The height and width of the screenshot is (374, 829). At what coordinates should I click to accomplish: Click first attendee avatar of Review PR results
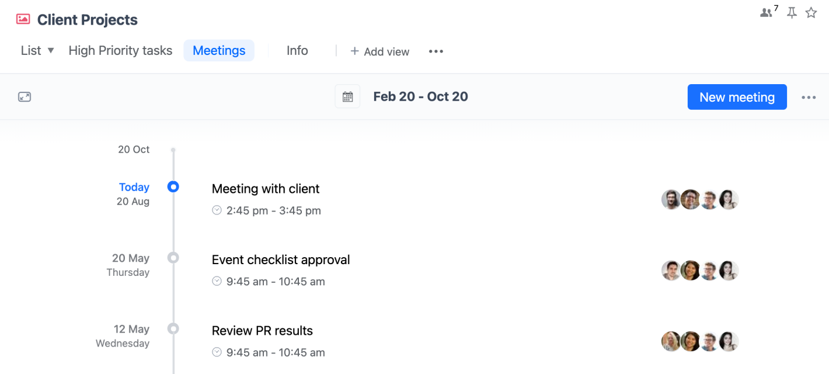[671, 342]
